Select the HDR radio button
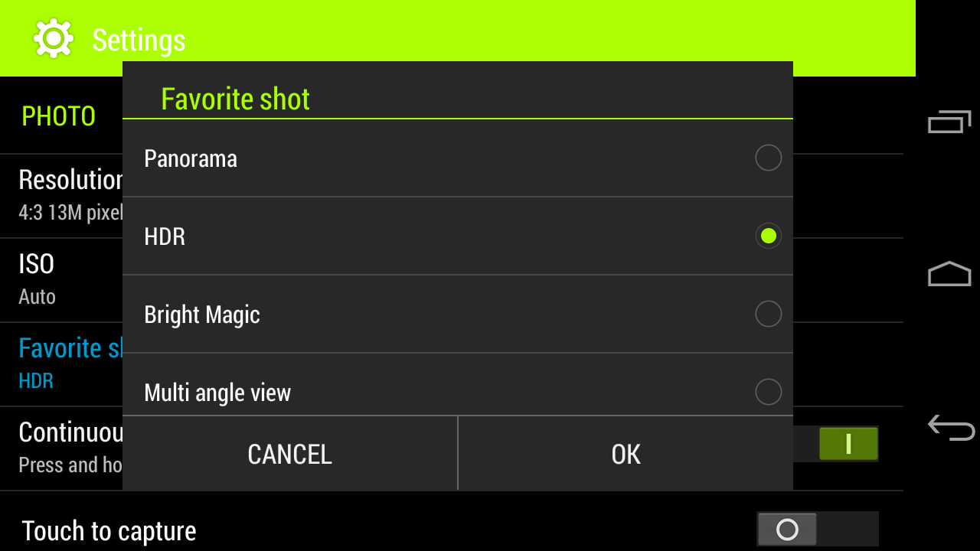Viewport: 980px width, 551px height. point(768,236)
